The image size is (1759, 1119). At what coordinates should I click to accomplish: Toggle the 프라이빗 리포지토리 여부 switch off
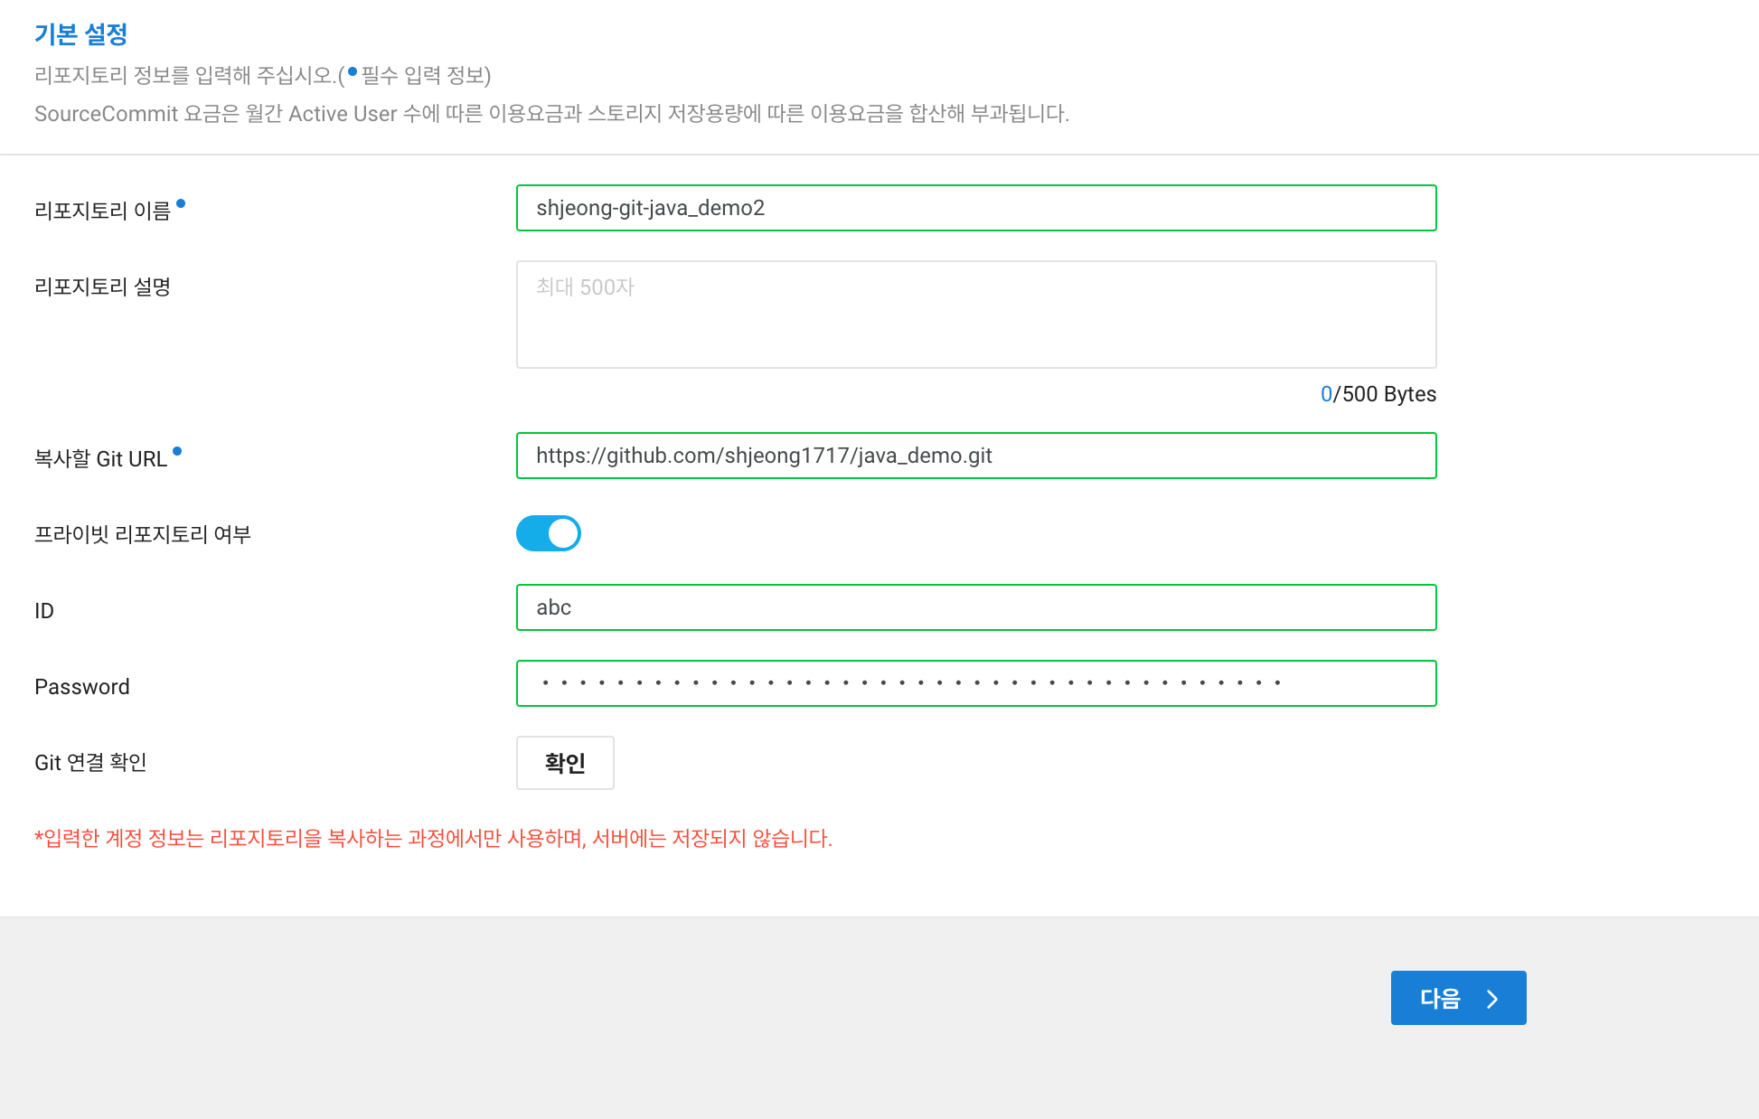tap(548, 533)
